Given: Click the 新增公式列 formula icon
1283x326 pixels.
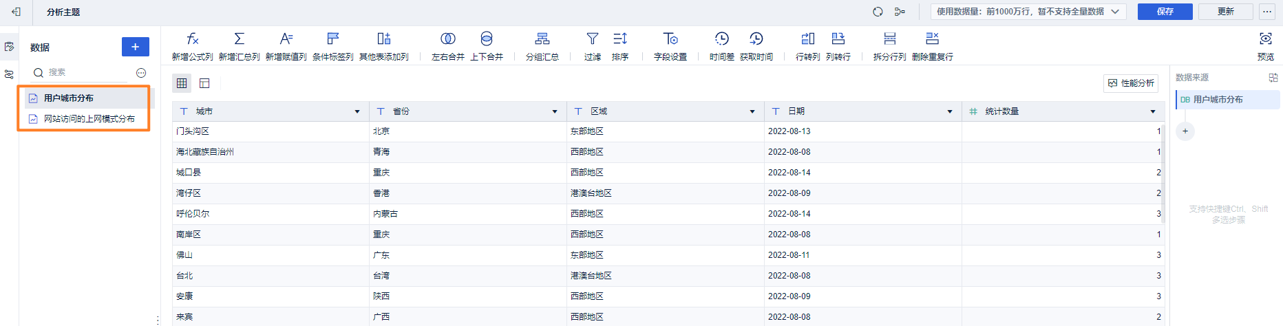Looking at the screenshot, I should pyautogui.click(x=193, y=39).
